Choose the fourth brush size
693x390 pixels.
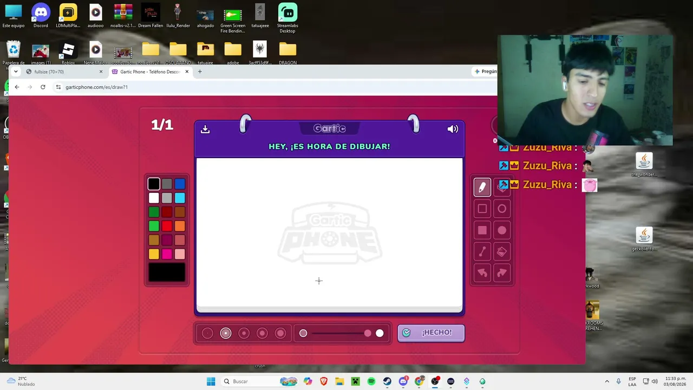pyautogui.click(x=262, y=333)
